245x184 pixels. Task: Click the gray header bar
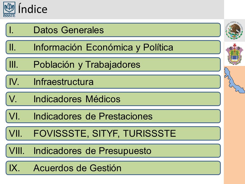pos(112,9)
